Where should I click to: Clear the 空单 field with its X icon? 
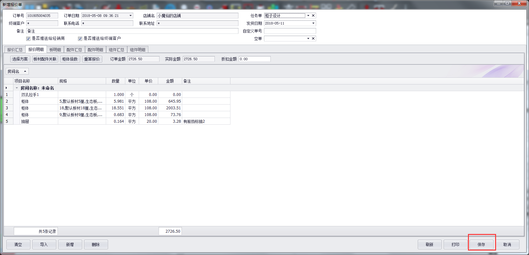coord(313,39)
